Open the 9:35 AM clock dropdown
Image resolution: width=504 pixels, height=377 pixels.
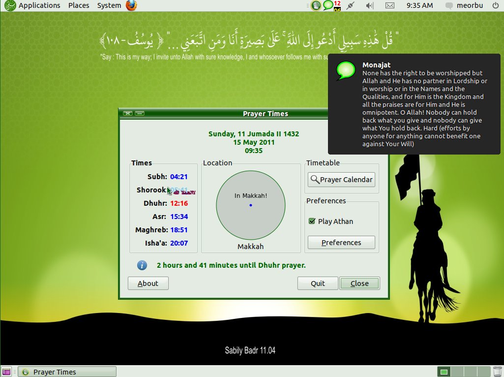[x=419, y=5]
